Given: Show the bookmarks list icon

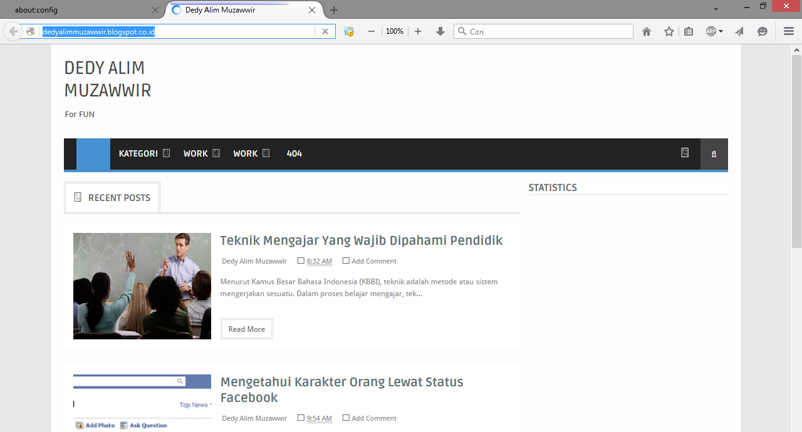Looking at the screenshot, I should (x=689, y=31).
